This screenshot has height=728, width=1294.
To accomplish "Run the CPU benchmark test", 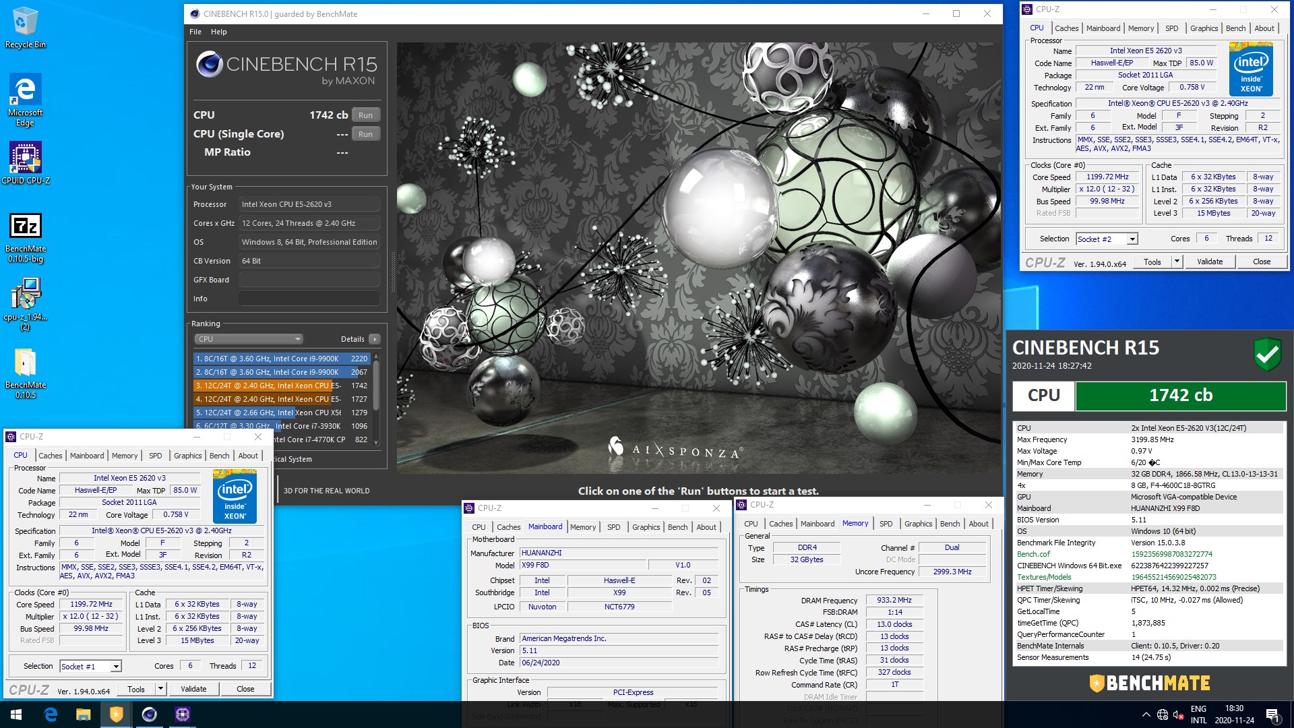I will point(365,115).
